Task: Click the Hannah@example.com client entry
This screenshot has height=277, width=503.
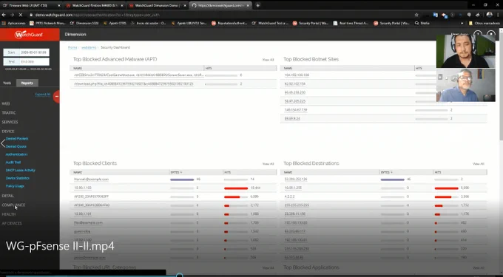Action: pyautogui.click(x=92, y=179)
